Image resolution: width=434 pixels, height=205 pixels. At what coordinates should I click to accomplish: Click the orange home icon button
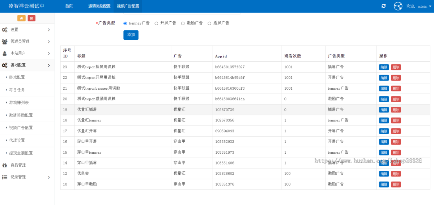[21, 18]
